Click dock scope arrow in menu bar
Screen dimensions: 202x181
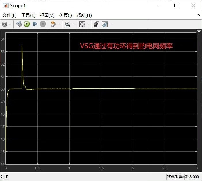(x=199, y=15)
